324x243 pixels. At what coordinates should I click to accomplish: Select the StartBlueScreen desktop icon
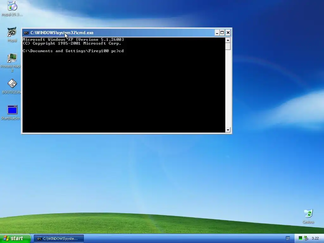coord(12,112)
